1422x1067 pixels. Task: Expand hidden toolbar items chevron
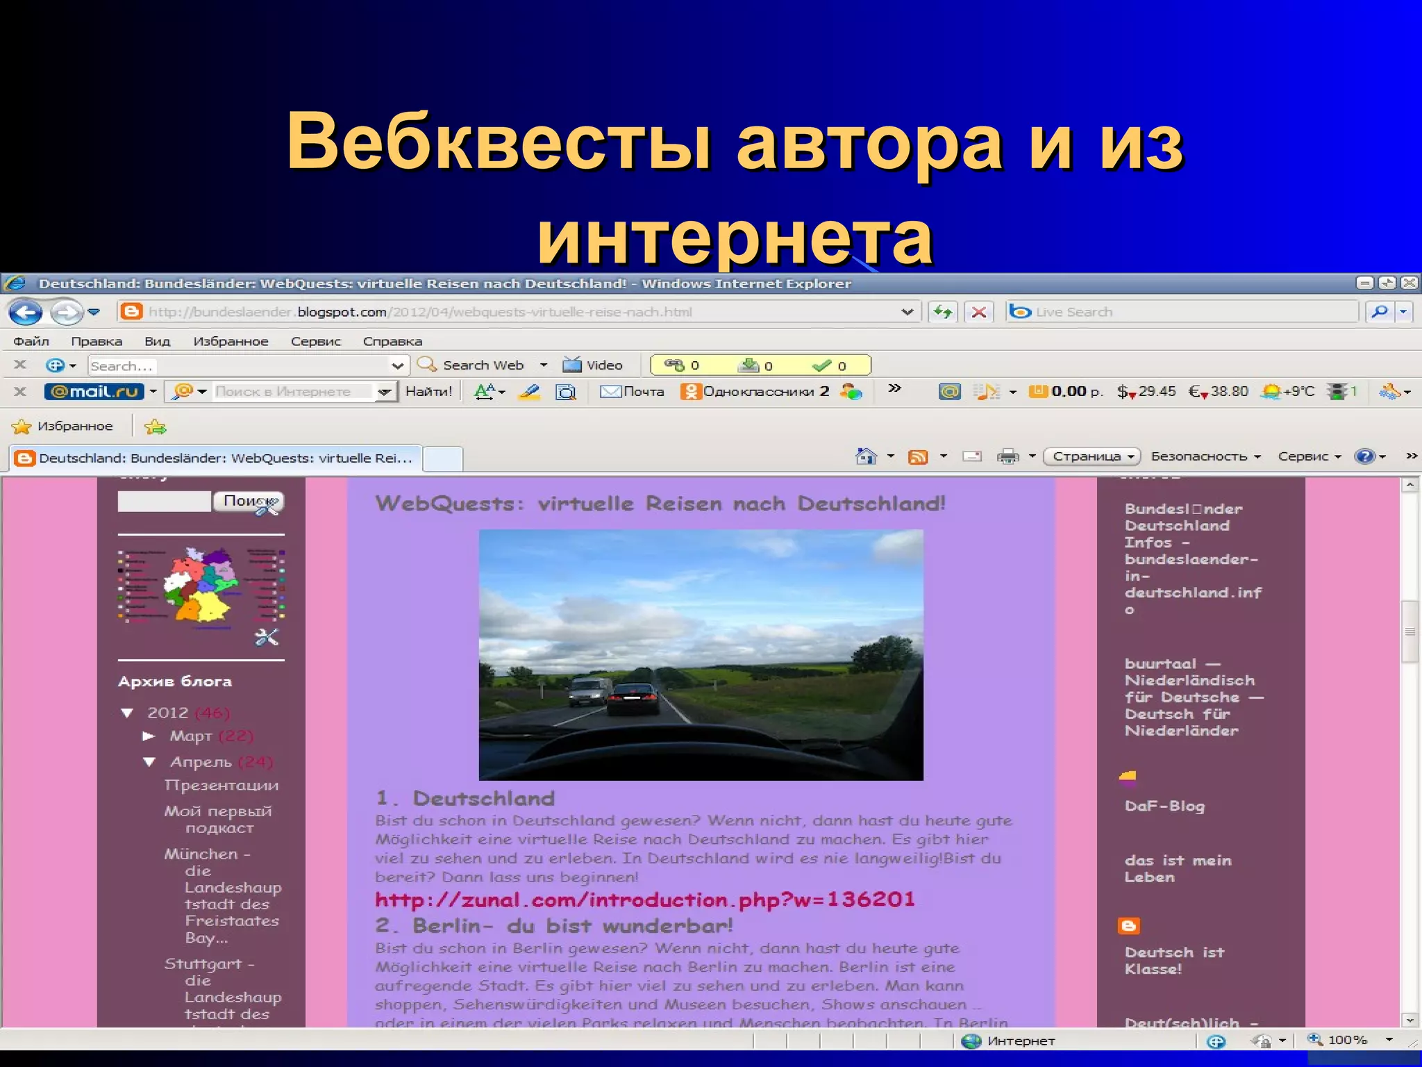[x=895, y=388]
